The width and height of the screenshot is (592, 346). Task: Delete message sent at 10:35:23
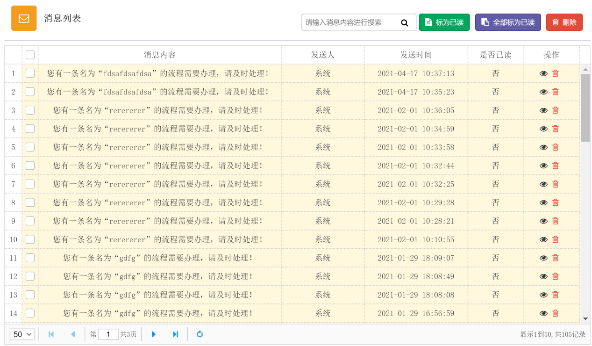pos(556,92)
